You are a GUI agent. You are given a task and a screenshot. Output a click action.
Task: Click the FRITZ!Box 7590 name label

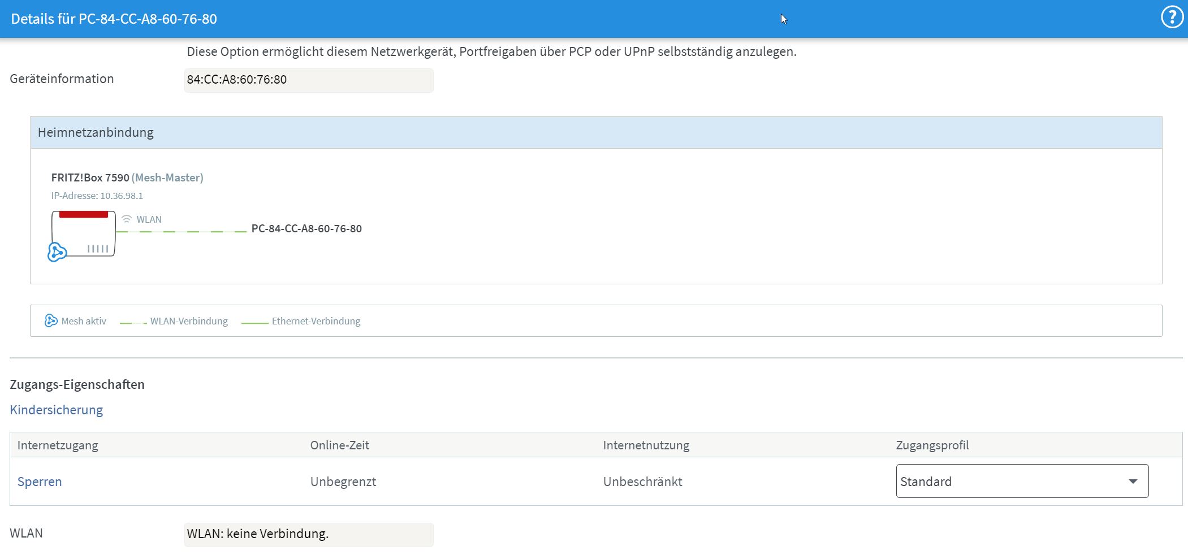pyautogui.click(x=90, y=177)
